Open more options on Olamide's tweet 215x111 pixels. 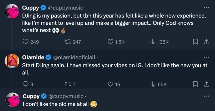[x=206, y=57]
